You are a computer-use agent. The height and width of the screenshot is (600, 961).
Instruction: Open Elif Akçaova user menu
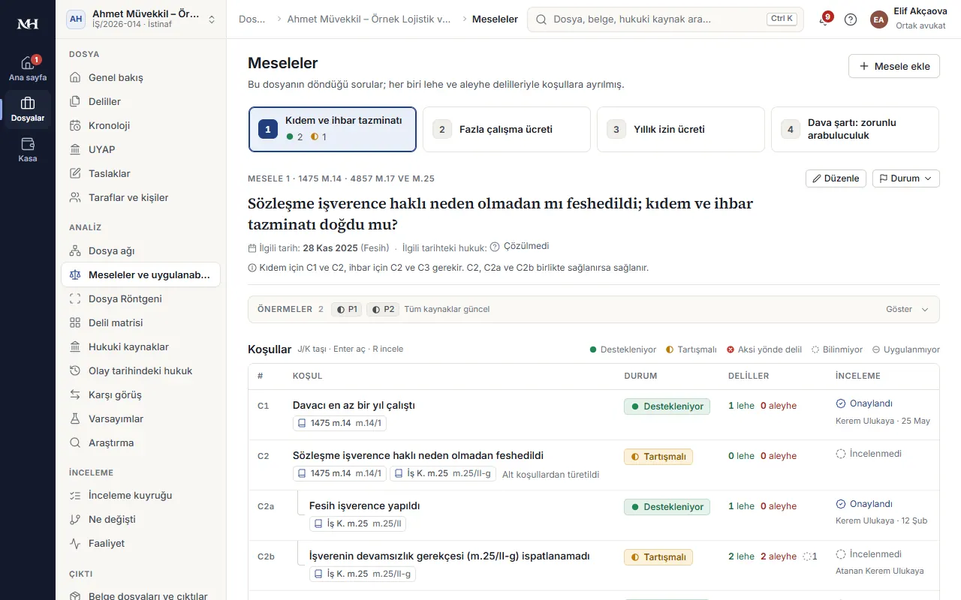coord(908,19)
